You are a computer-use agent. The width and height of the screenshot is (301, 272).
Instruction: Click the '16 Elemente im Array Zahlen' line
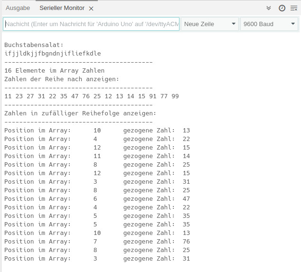pyautogui.click(x=54, y=71)
